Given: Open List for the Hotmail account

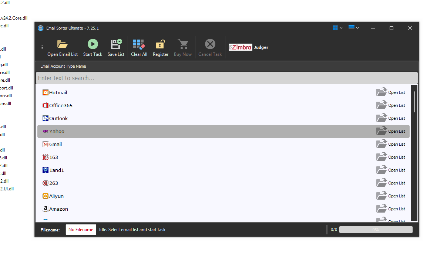Looking at the screenshot, I should pos(390,92).
